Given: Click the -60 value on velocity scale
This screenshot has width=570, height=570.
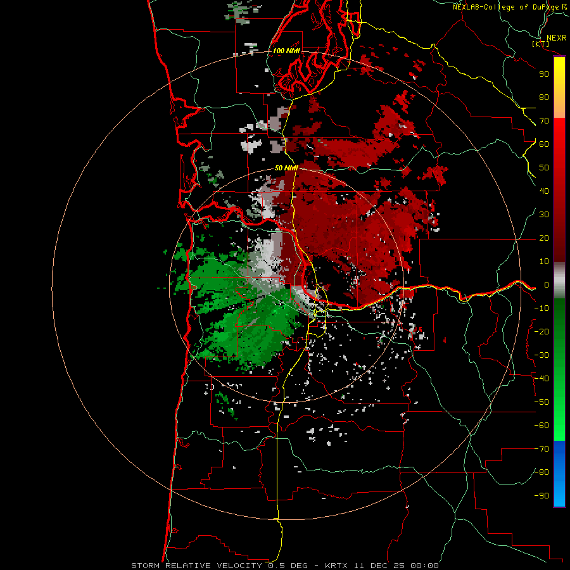Looking at the screenshot, I should pos(541,426).
